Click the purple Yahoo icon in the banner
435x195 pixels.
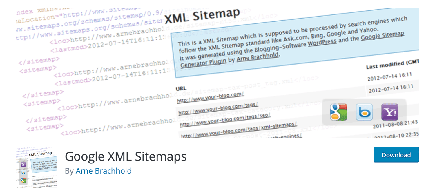(x=389, y=112)
